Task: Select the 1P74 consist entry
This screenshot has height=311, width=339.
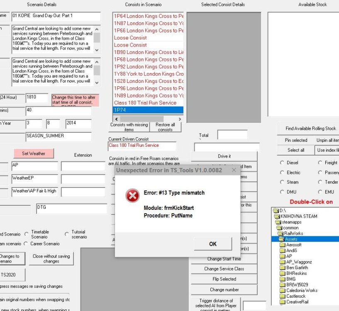Action: 148,110
